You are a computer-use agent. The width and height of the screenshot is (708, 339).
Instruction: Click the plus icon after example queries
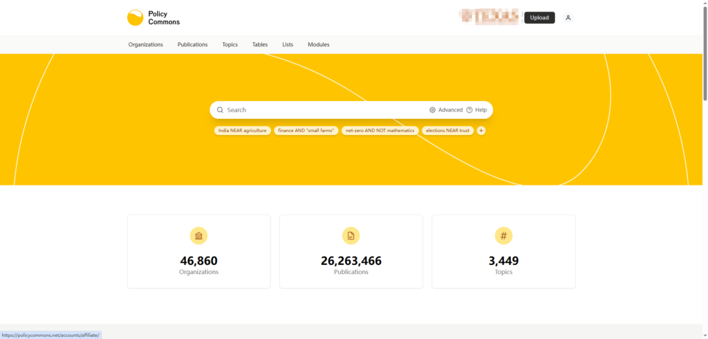481,130
